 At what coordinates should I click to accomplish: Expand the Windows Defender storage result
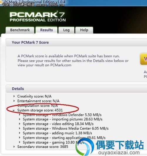pos(20,115)
